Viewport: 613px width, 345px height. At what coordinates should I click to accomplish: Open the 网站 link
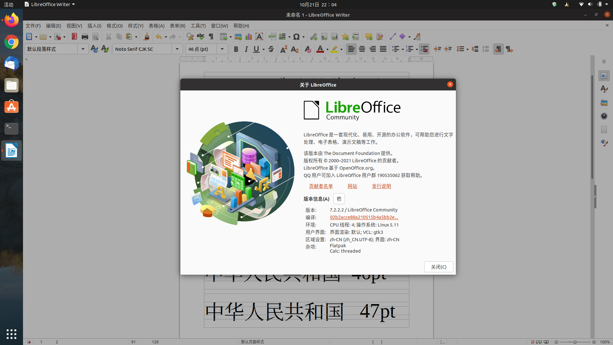click(352, 186)
